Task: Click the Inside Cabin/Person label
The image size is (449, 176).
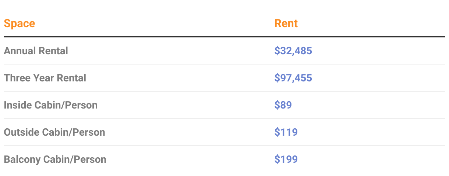Action: coord(50,105)
